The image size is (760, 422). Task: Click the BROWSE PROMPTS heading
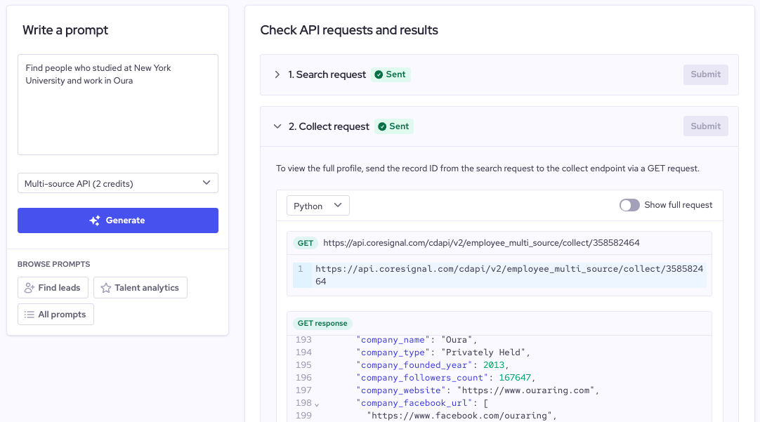click(x=54, y=265)
